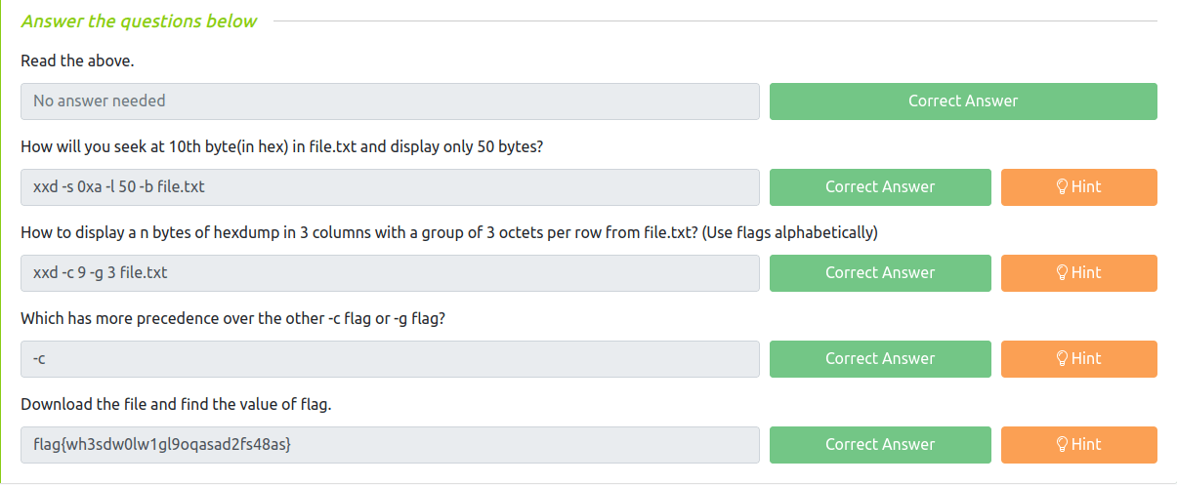Viewport: 1177px width, 485px height.
Task: Click the lightbulb icon for the precedence question
Action: pos(1063,359)
